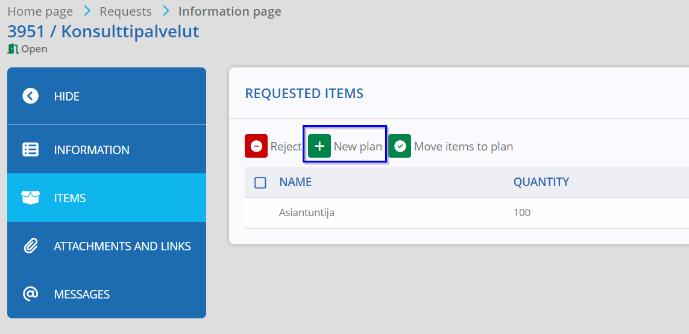The height and width of the screenshot is (334, 689).
Task: Click the at-sign Messages icon
Action: coord(30,294)
